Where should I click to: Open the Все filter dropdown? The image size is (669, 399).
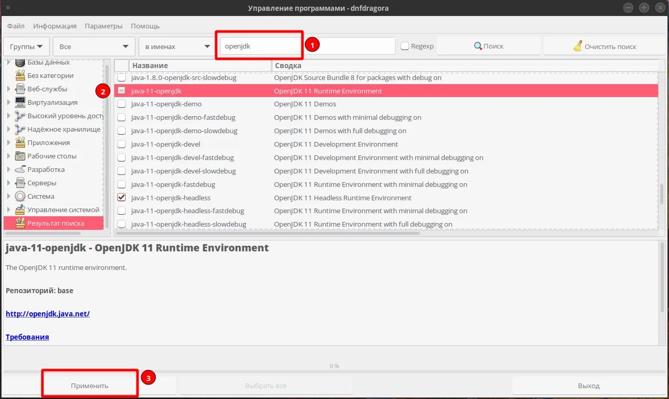pos(94,46)
